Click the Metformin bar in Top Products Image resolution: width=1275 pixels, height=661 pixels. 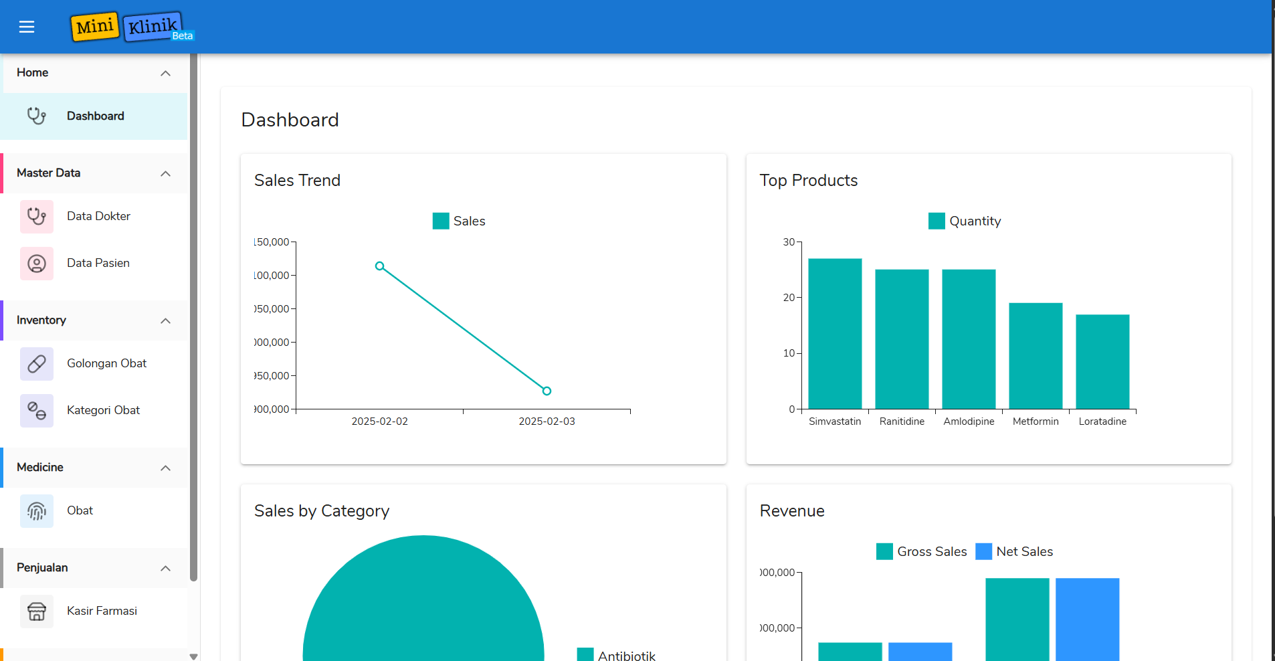coord(1036,356)
